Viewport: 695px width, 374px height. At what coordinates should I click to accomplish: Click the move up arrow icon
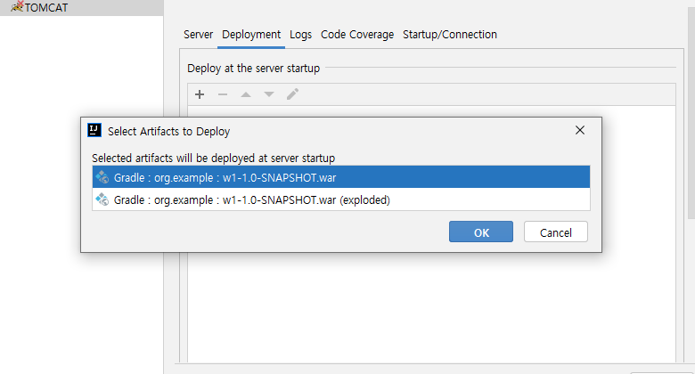point(246,94)
